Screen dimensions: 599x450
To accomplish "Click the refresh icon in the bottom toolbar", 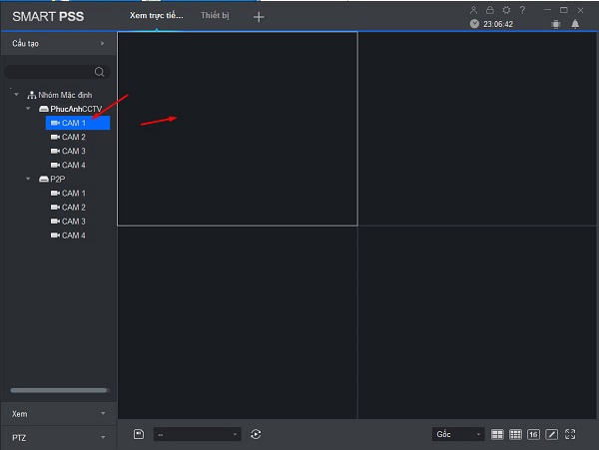I will pos(257,434).
